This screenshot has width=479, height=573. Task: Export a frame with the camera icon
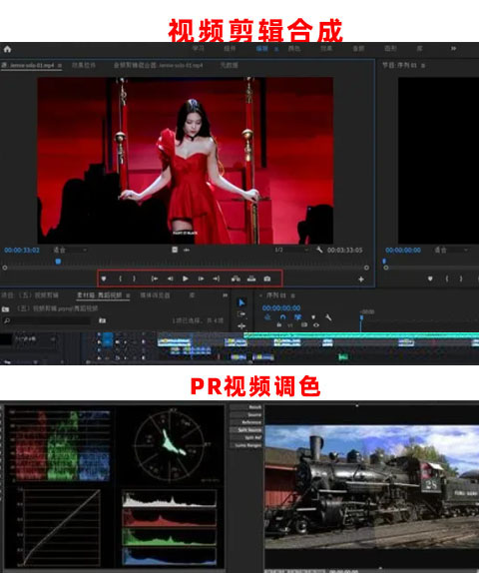coord(267,279)
